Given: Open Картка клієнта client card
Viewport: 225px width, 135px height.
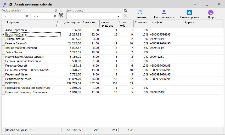Looking at the screenshot, I should [x=164, y=12].
